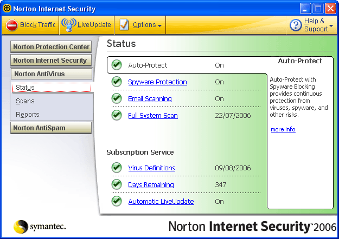Viewport: 339px width, 239px height.
Task: Click the Subscription Service heading
Action: click(x=140, y=152)
